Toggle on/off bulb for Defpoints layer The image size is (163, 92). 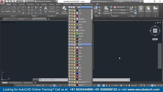coord(70,19)
